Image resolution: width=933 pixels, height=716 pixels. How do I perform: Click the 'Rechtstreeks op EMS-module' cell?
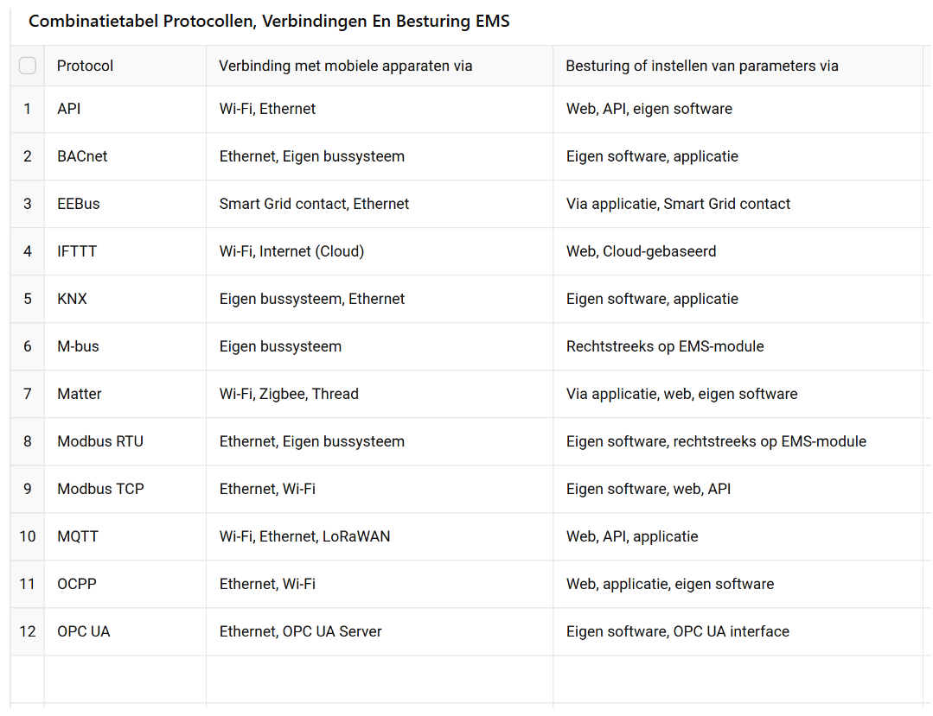click(738, 347)
